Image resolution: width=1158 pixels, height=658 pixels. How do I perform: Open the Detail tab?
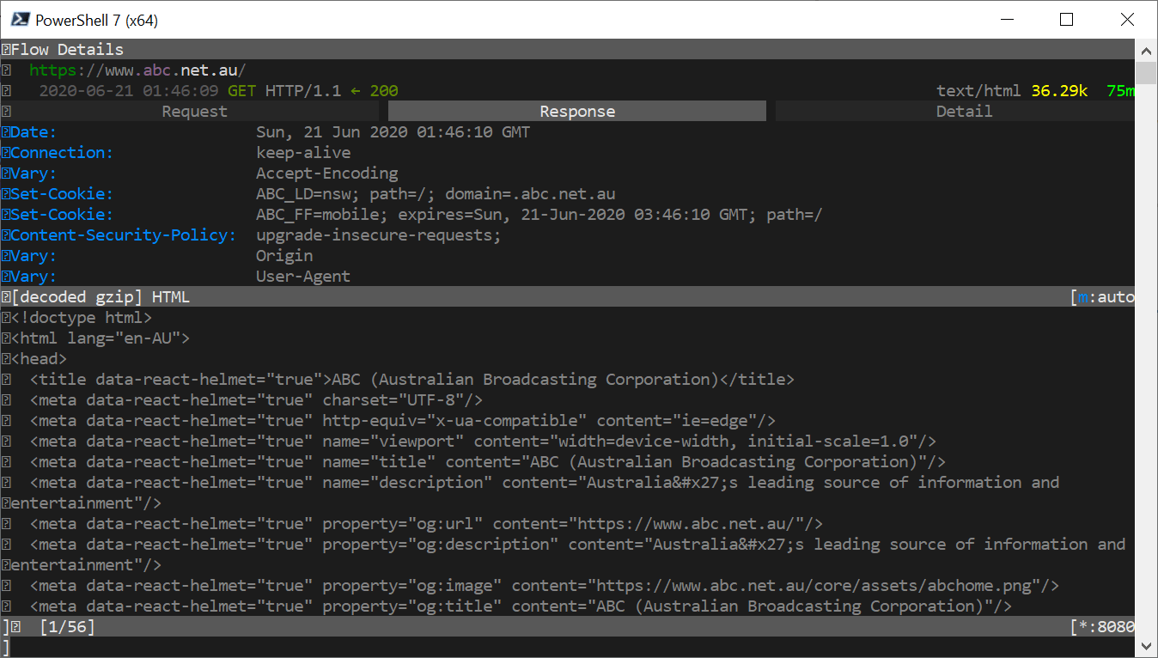coord(964,112)
